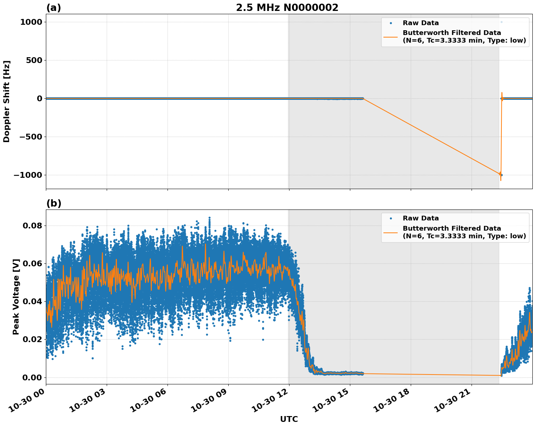Select the orange Butterworth line symbol in top legend
The height and width of the screenshot is (427, 536).
pyautogui.click(x=391, y=37)
